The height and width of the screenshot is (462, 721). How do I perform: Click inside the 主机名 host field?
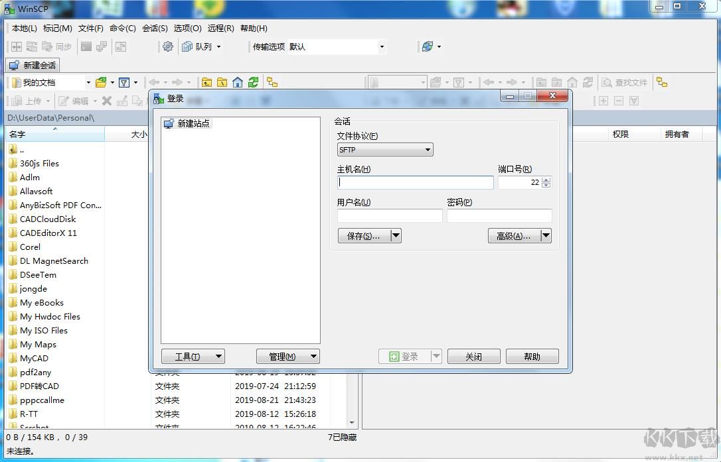(414, 182)
